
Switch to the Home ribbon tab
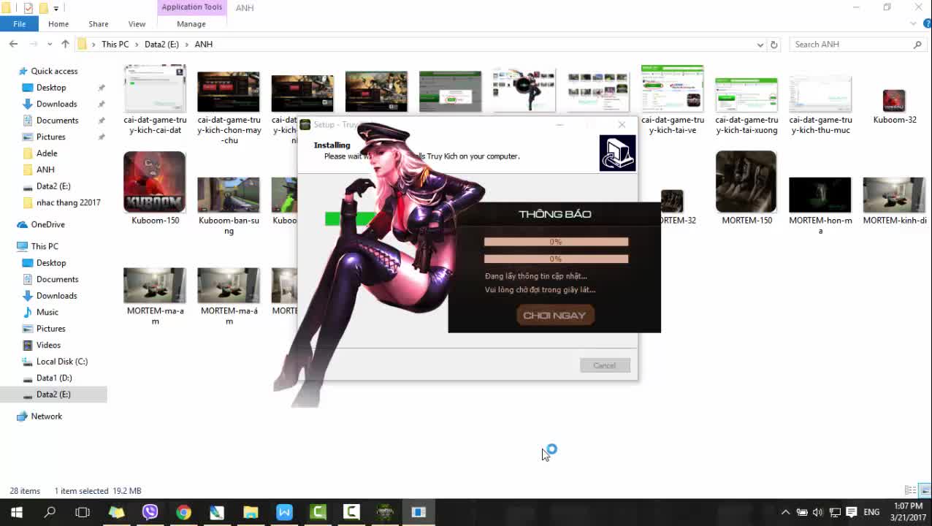pos(58,24)
